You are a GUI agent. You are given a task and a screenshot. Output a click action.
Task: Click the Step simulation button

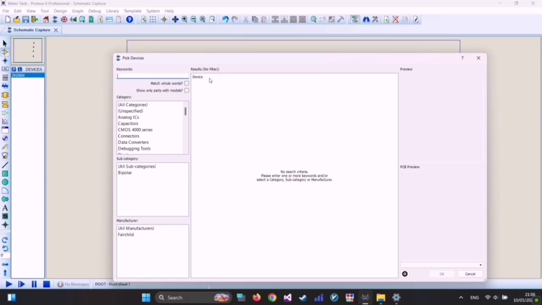point(22,284)
